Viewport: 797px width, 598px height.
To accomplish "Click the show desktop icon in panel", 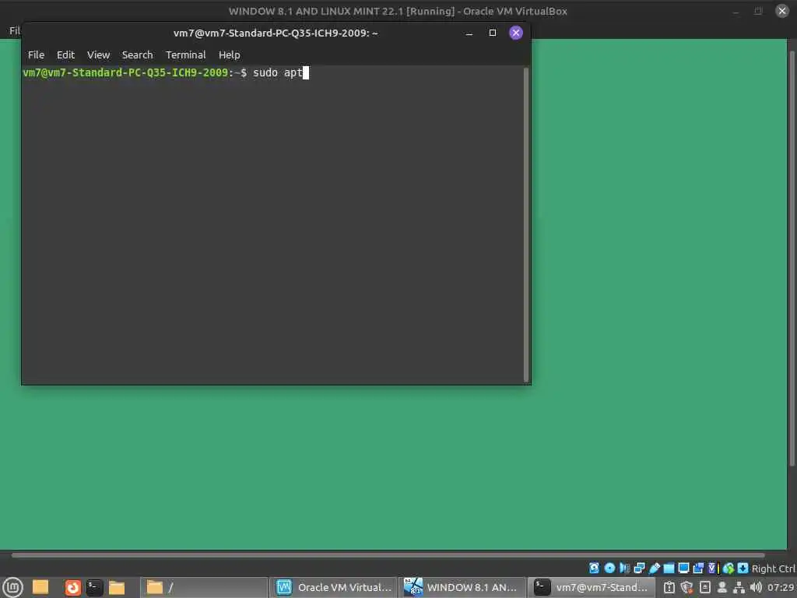I will (x=40, y=587).
